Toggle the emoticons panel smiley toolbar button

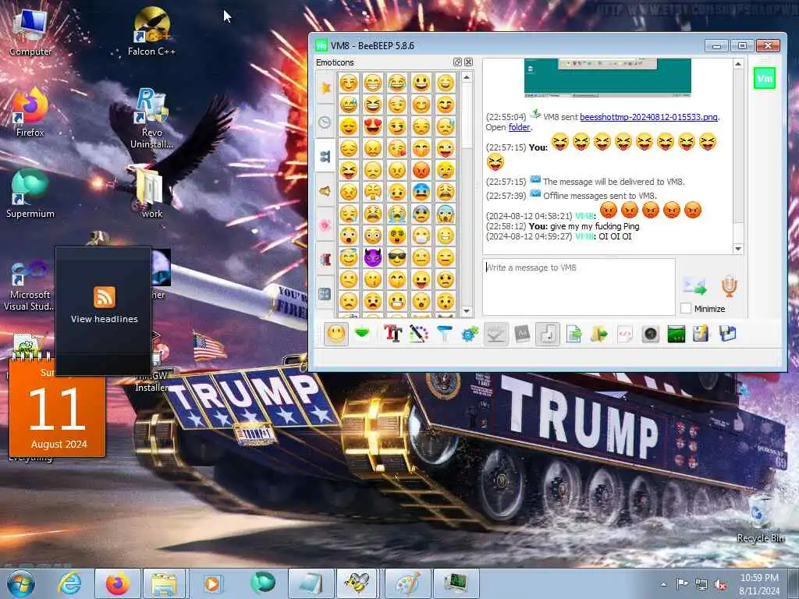click(336, 334)
